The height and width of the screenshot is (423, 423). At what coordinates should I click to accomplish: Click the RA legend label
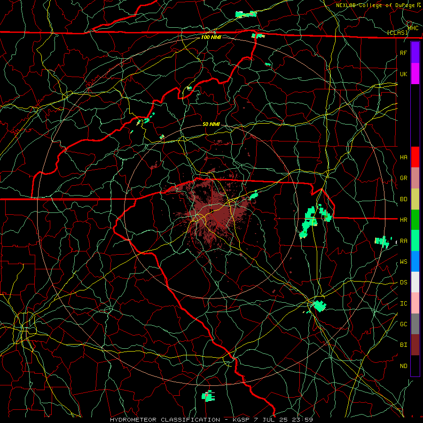pyautogui.click(x=404, y=241)
